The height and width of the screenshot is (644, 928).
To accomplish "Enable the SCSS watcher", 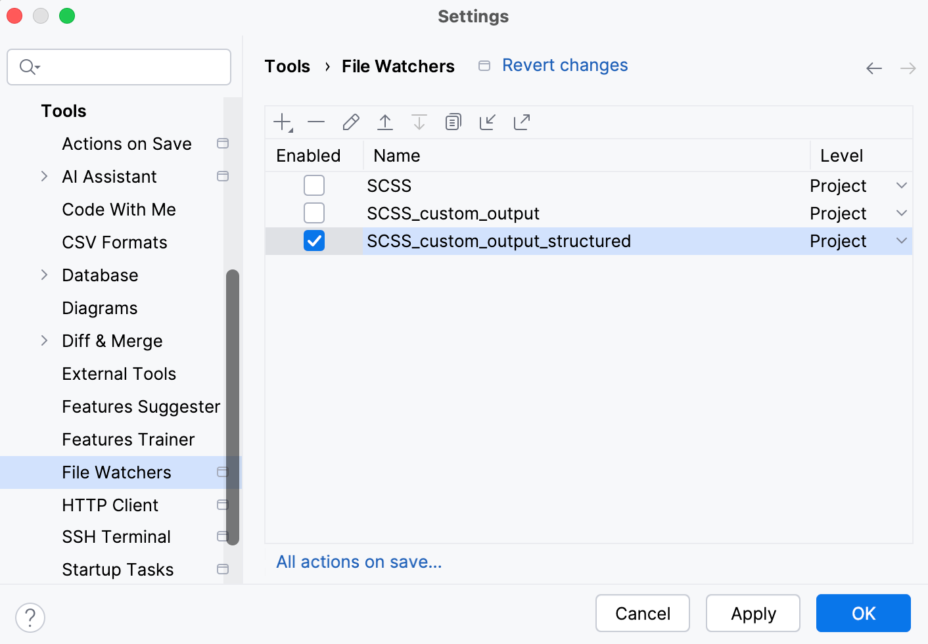I will point(314,185).
